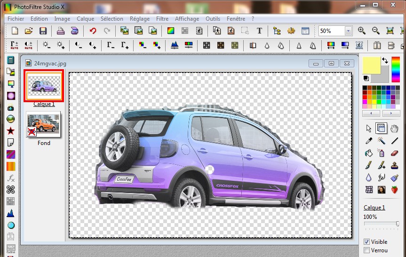Select the Clone Stamp tool
This screenshot has height=257, width=406.
coord(394,165)
